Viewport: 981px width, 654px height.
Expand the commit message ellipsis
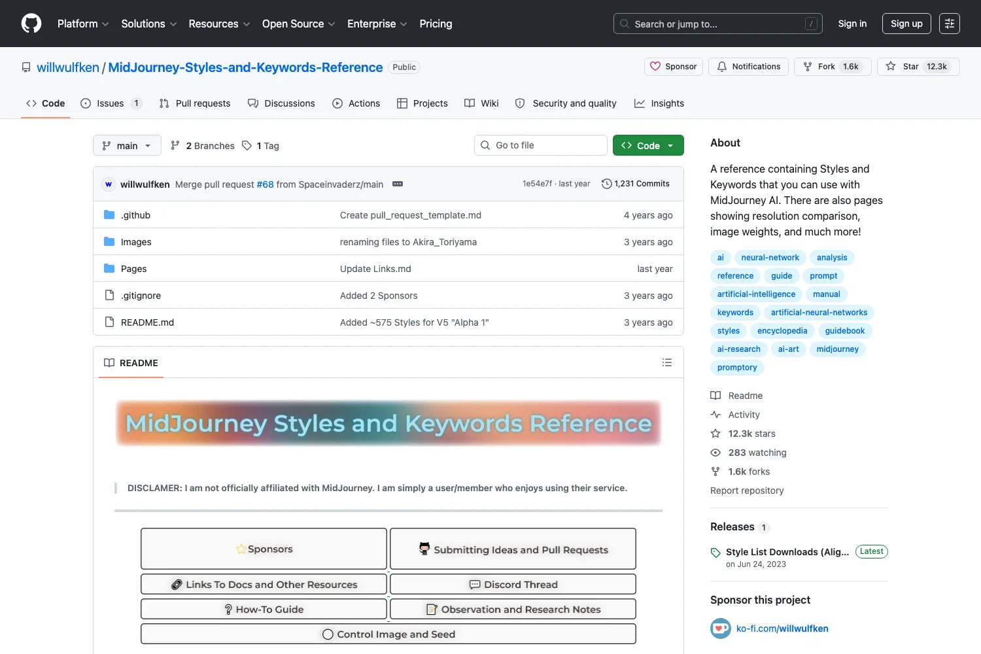click(398, 184)
